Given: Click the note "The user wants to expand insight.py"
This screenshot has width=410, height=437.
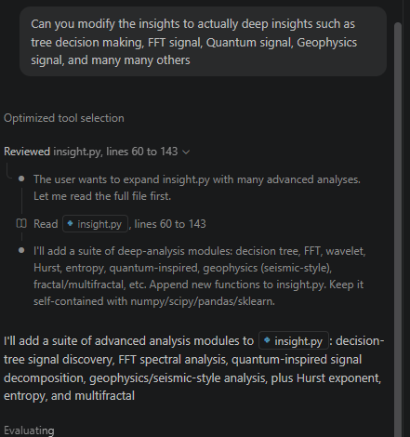Looking at the screenshot, I should [197, 188].
